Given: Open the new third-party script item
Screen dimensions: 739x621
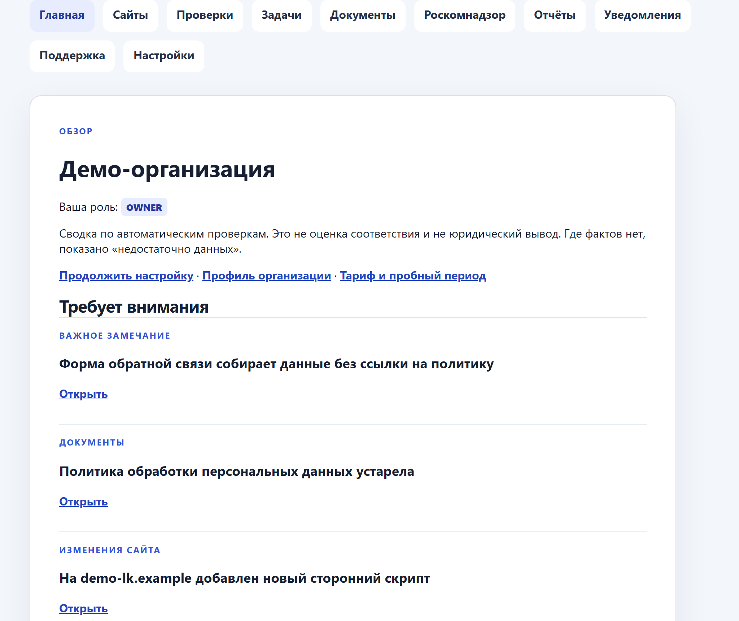Looking at the screenshot, I should click(x=83, y=608).
